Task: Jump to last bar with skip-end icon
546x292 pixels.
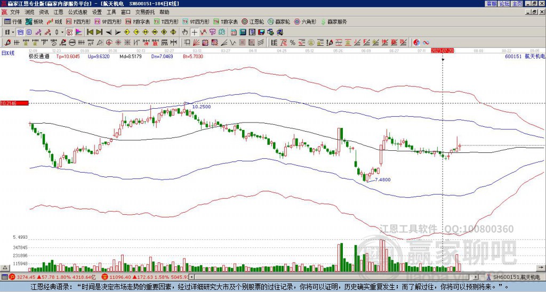Action: point(99,33)
